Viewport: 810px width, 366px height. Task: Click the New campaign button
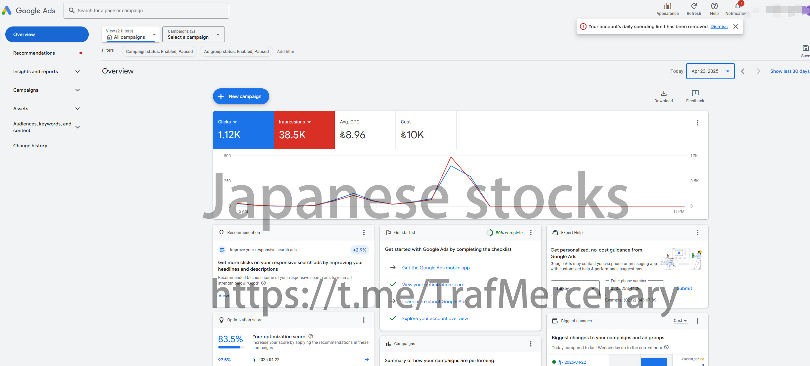(241, 96)
